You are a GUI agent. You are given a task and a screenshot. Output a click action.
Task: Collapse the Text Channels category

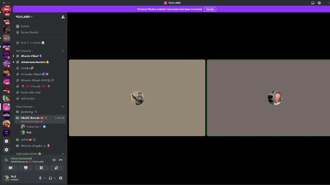24,51
